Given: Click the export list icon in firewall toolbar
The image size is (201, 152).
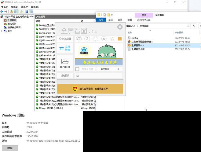Looking at the screenshot, I should (21, 12).
